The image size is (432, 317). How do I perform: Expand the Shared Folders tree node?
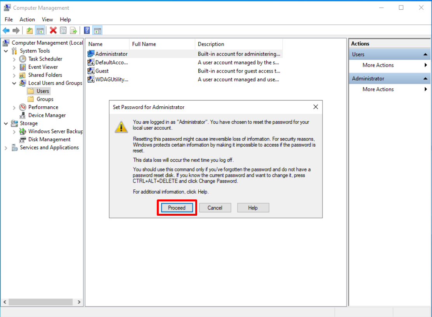pyautogui.click(x=14, y=75)
